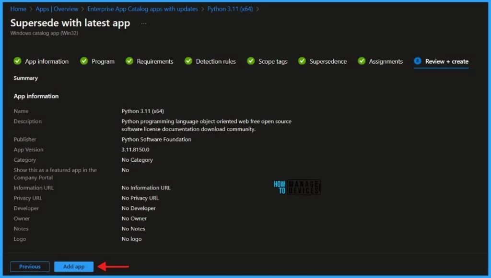The width and height of the screenshot is (491, 278).
Task: Click the No Developer value
Action: (x=139, y=208)
